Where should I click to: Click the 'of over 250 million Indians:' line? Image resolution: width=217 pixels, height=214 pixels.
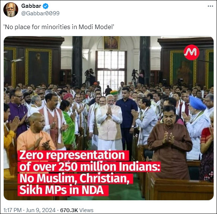(x=89, y=167)
